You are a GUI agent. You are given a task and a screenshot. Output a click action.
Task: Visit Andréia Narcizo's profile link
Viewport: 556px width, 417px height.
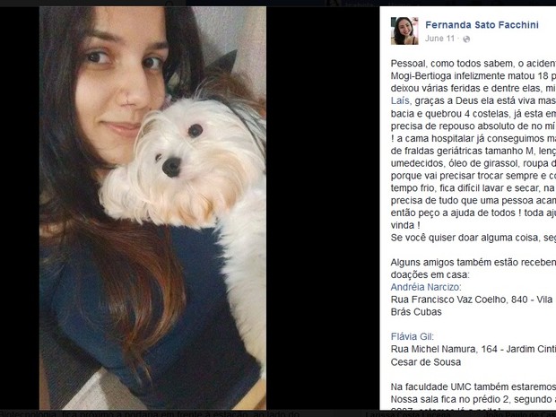(426, 287)
